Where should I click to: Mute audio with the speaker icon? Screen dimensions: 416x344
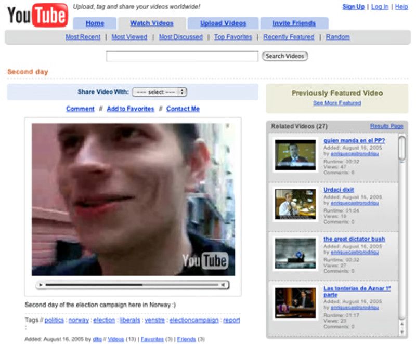[223, 285]
